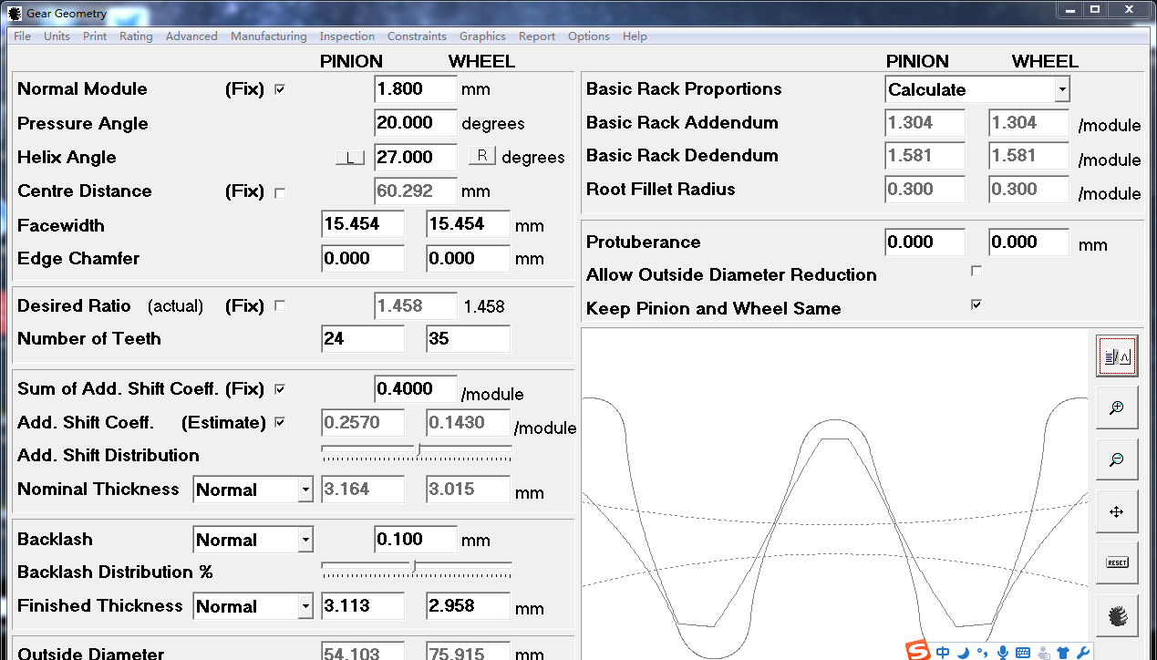Viewport: 1157px width, 660px height.
Task: Select the pan/move arrows tool
Action: pyautogui.click(x=1116, y=511)
